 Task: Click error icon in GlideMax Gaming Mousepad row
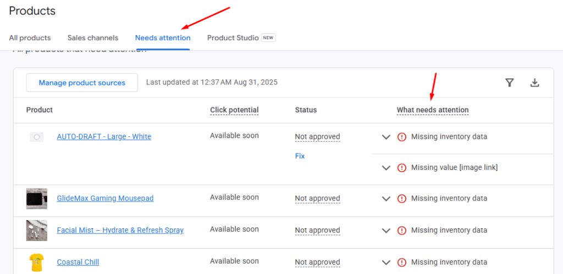click(402, 198)
